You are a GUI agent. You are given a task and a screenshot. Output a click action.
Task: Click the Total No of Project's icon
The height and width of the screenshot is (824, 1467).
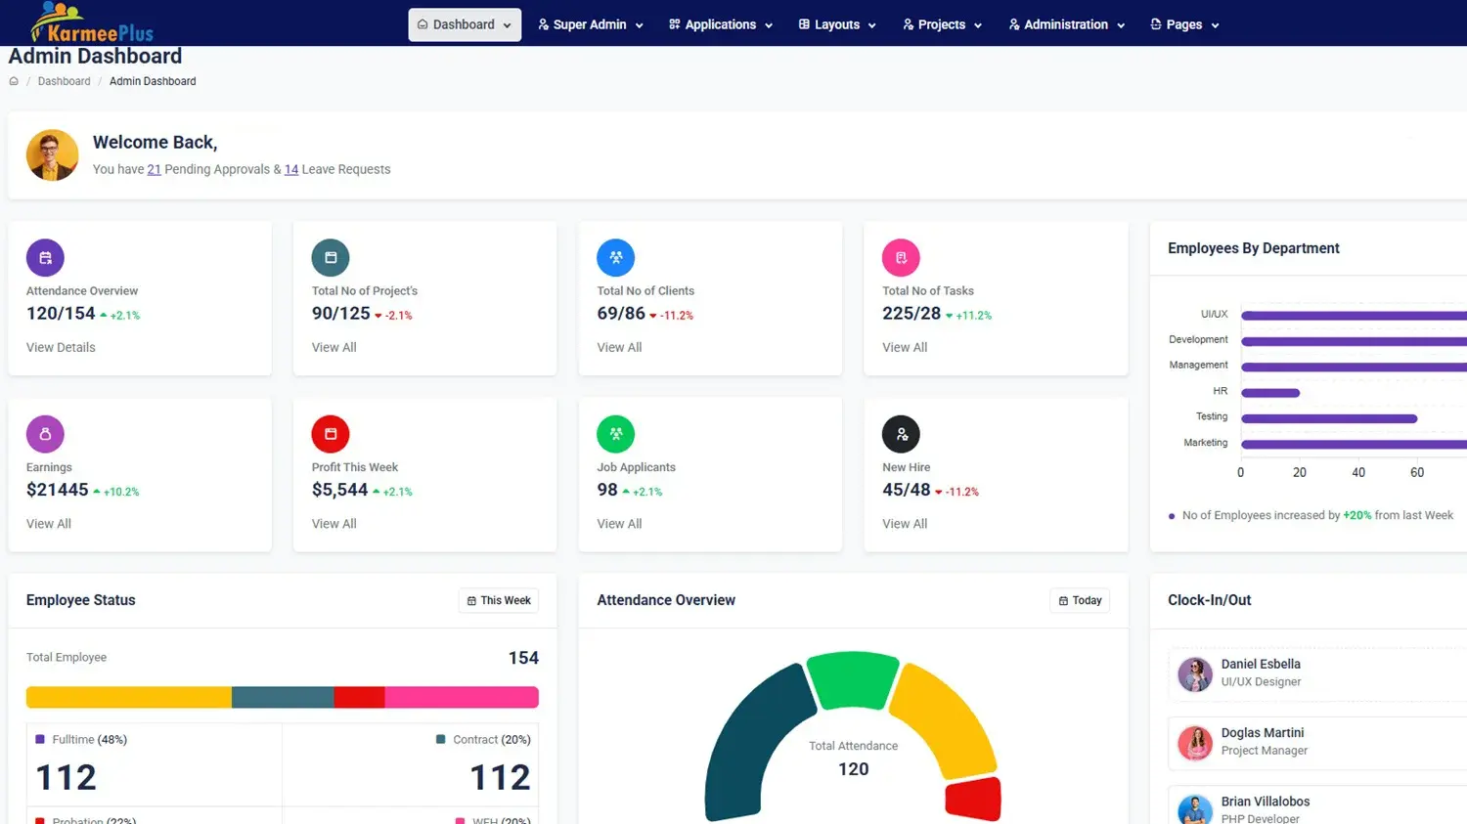click(x=331, y=258)
